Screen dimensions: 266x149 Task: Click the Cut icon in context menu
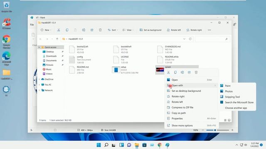pyautogui.click(x=168, y=72)
